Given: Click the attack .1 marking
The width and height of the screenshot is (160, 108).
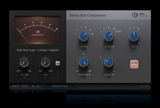Looking at the screenshot, I should pos(75,34).
